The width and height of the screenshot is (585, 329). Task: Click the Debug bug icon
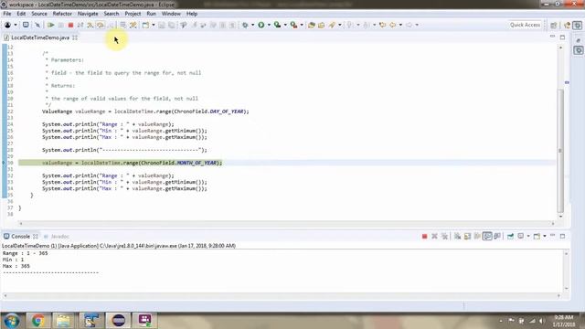pos(245,25)
